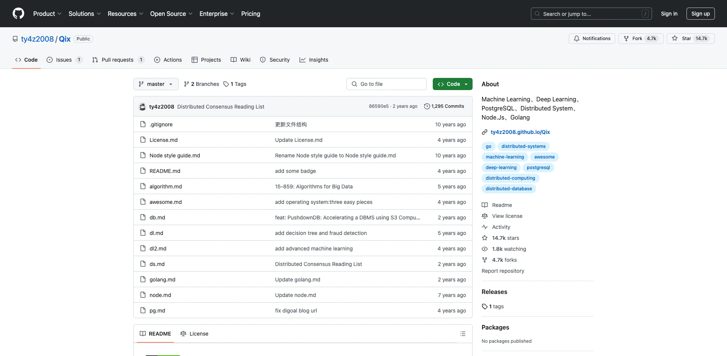The height and width of the screenshot is (356, 727).
Task: Click the tag icon beside 1 Tags
Action: click(x=226, y=84)
